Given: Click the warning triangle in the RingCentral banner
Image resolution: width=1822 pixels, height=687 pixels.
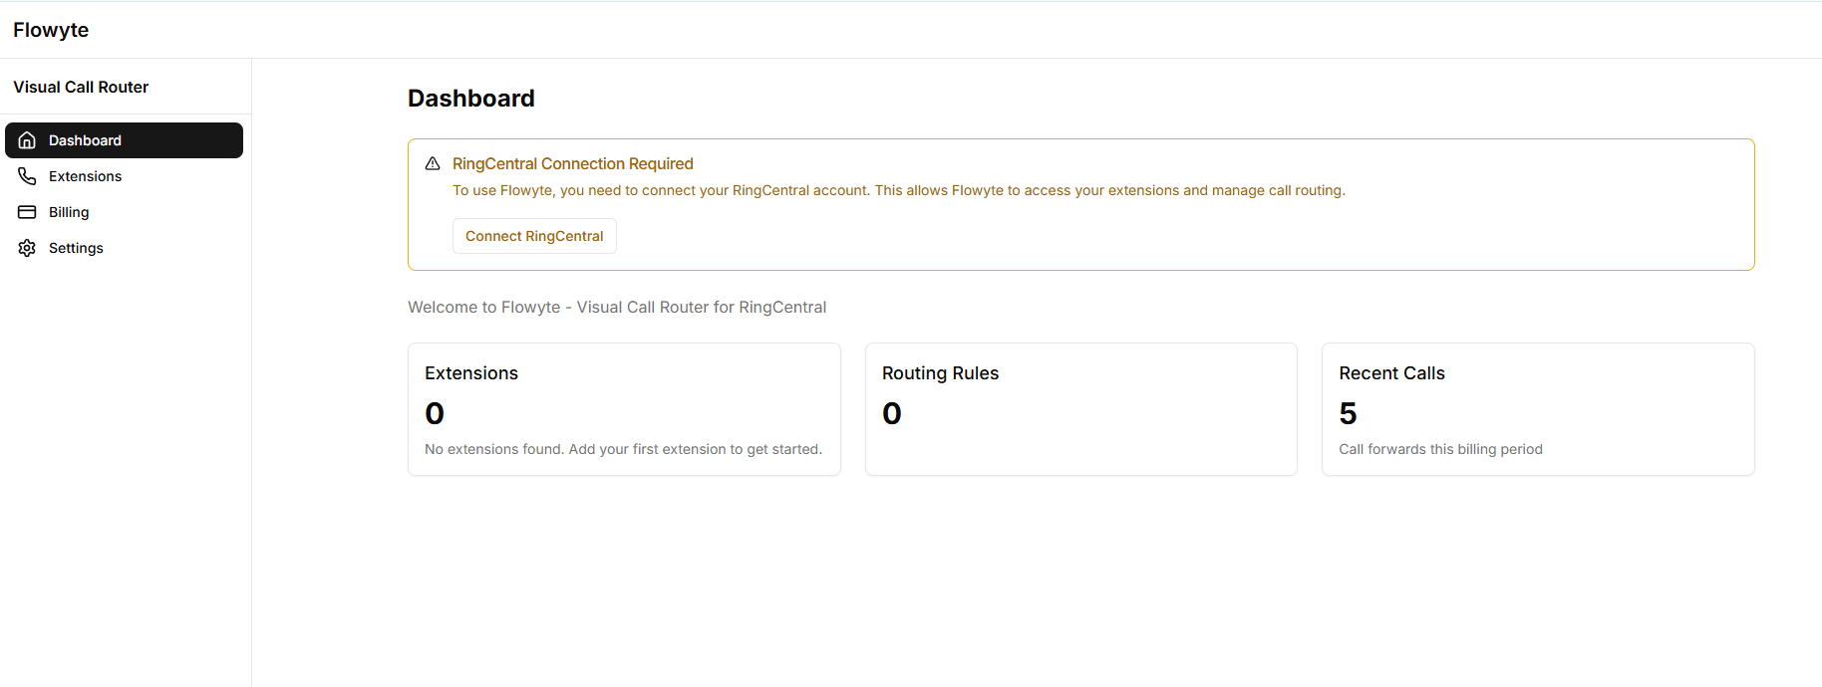Looking at the screenshot, I should [x=433, y=162].
